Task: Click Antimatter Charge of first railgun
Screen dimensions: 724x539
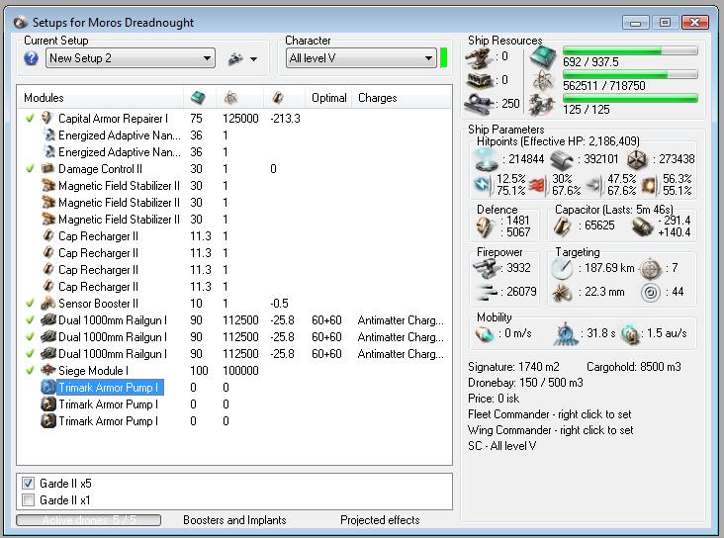Action: [401, 320]
